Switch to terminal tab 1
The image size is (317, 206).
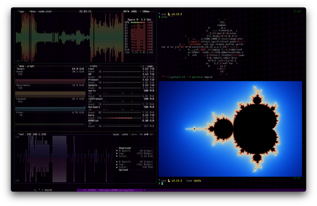pyautogui.click(x=43, y=190)
